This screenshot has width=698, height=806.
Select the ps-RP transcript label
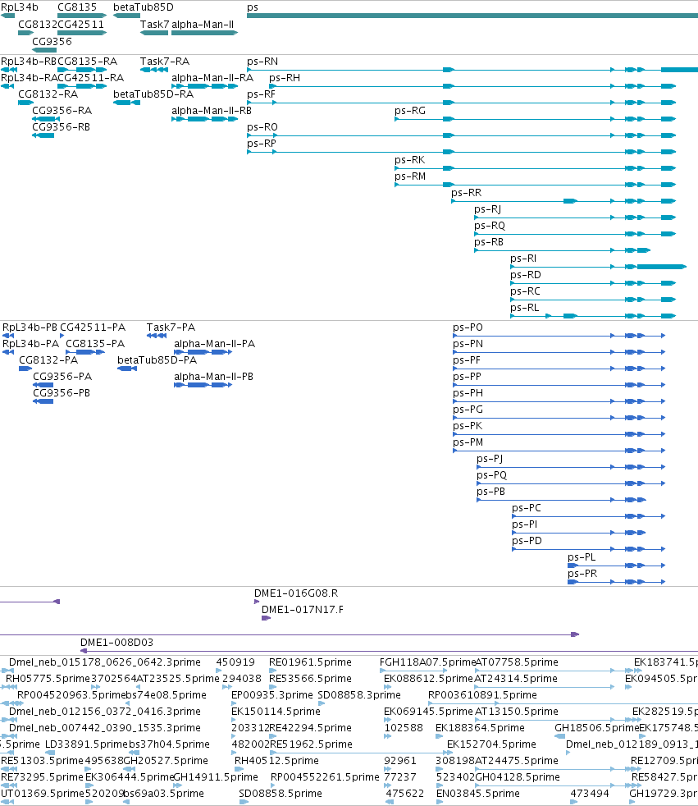point(262,144)
